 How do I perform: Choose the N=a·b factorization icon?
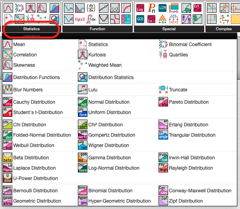pos(174,8)
